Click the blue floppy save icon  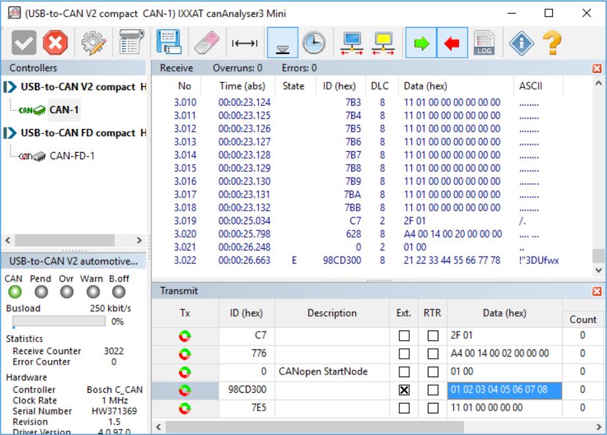[x=169, y=41]
